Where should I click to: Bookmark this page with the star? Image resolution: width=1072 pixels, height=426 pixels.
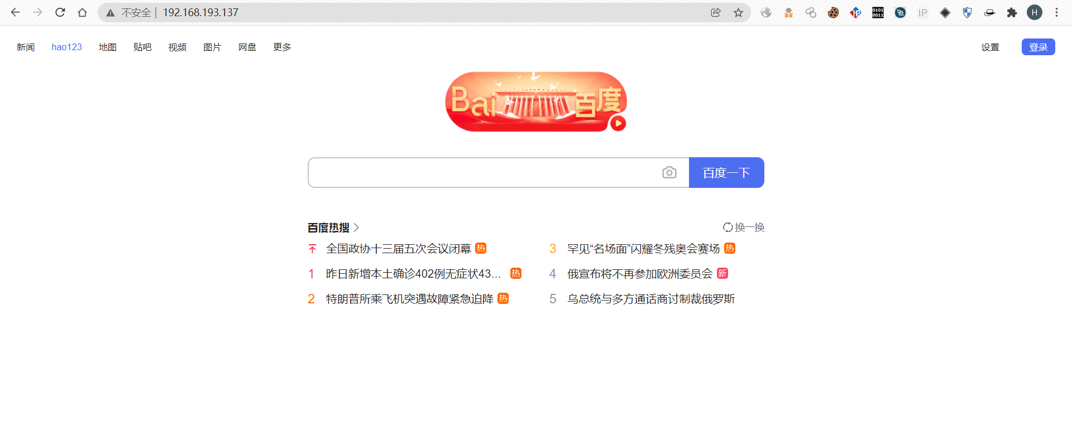pos(738,12)
